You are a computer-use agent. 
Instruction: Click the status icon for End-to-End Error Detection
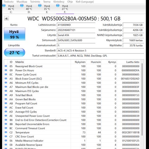coord(6,120)
